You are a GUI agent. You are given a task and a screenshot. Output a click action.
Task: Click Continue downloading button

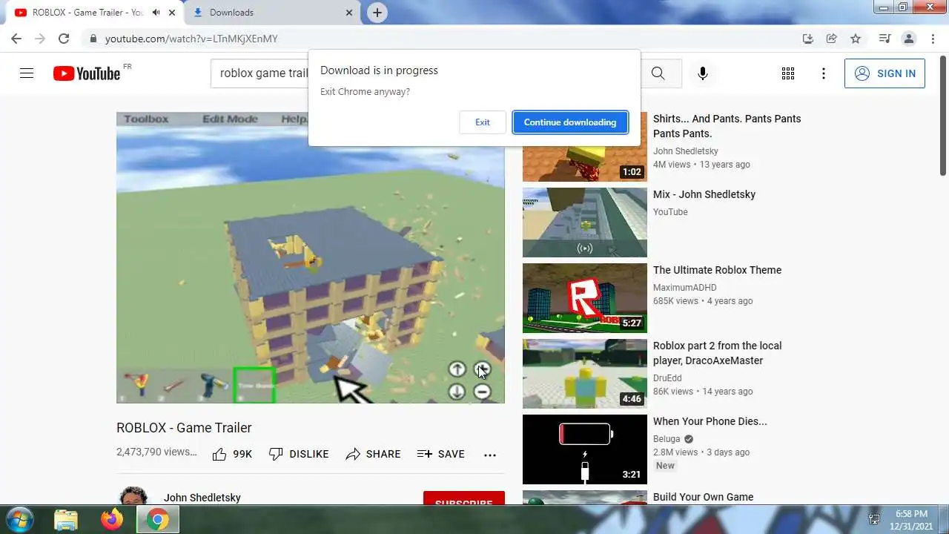click(x=570, y=122)
